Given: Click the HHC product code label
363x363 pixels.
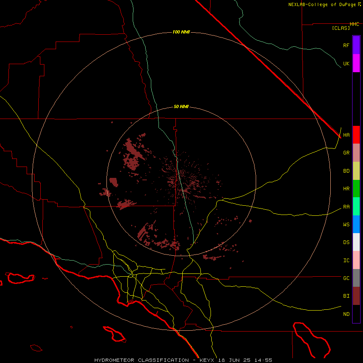Looking at the screenshot, I should pos(355,24).
